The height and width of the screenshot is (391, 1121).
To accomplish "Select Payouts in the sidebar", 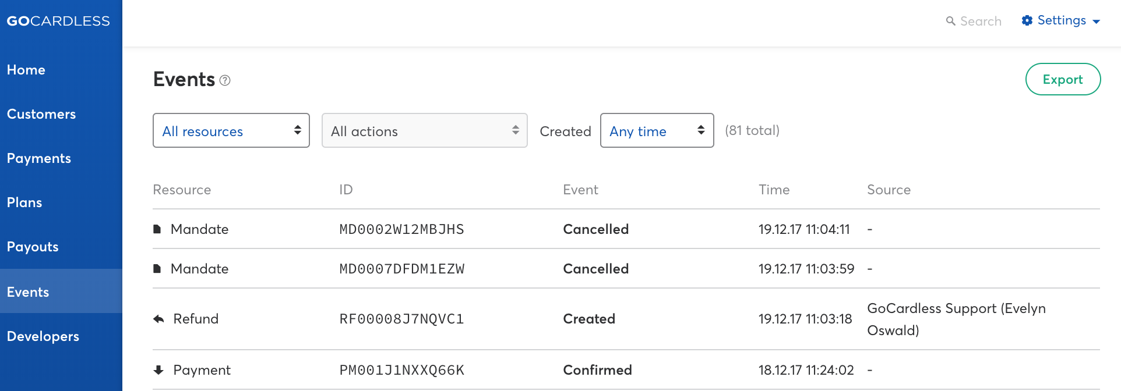I will [33, 247].
